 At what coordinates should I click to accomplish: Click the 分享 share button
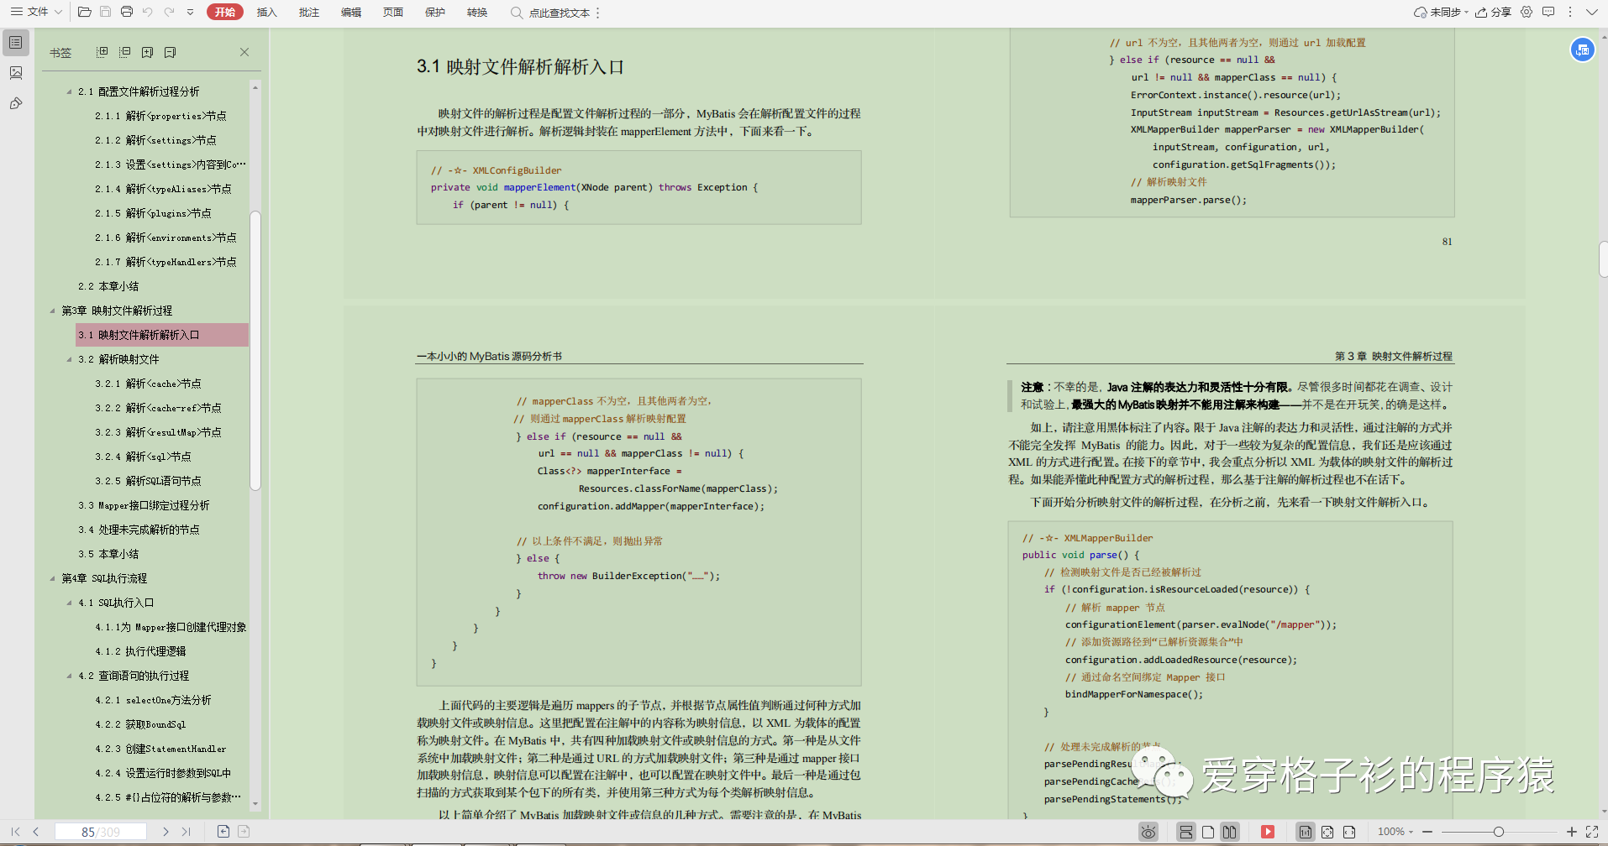[x=1494, y=12]
